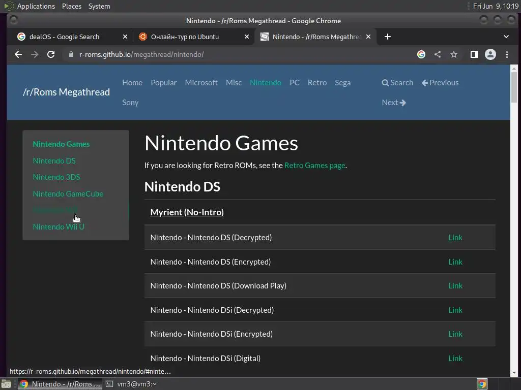Image resolution: width=521 pixels, height=390 pixels.
Task: Jump to Nintendo DS in sidebar
Action: coord(54,160)
